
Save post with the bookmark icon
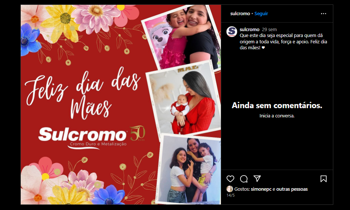click(323, 179)
